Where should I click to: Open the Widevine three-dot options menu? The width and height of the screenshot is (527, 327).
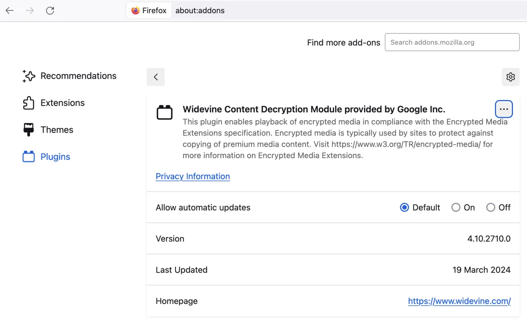(504, 109)
